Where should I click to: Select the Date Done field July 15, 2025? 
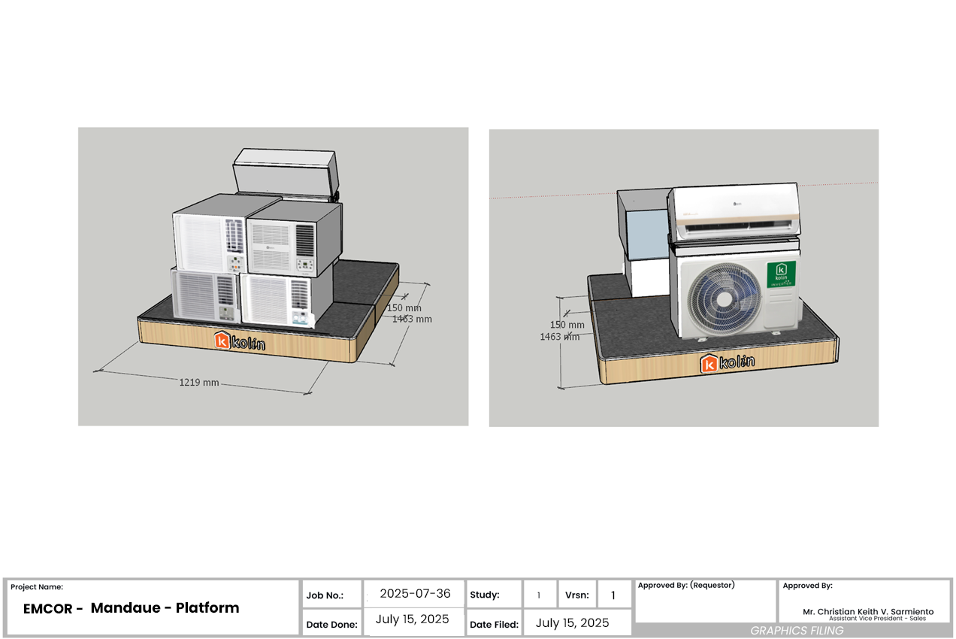tap(413, 619)
